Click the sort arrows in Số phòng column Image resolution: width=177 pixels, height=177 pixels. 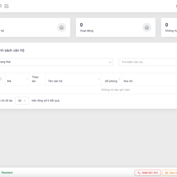pyautogui.click(x=119, y=79)
